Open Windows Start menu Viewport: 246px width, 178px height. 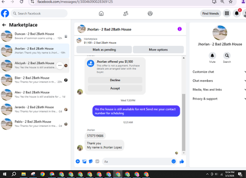pos(4,174)
